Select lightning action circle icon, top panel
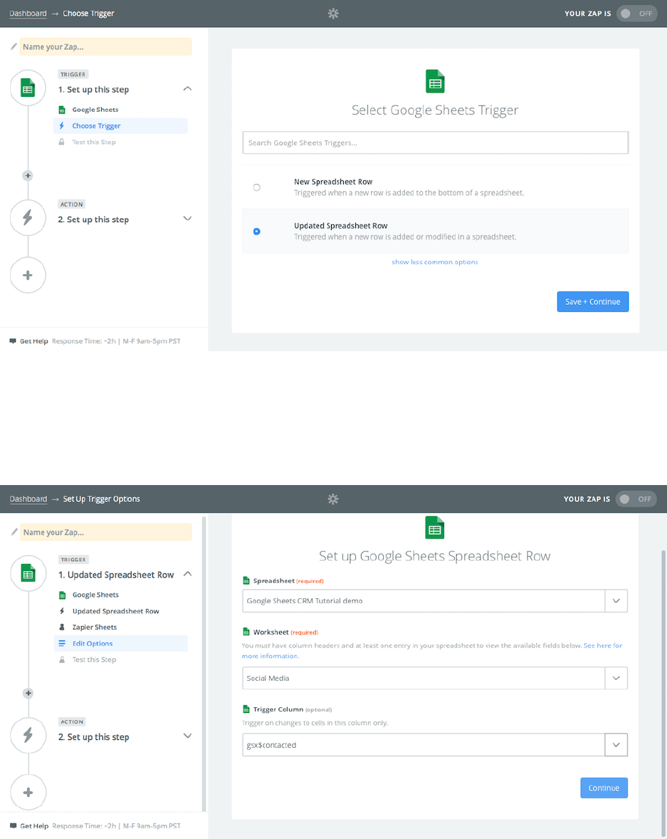 click(x=28, y=217)
